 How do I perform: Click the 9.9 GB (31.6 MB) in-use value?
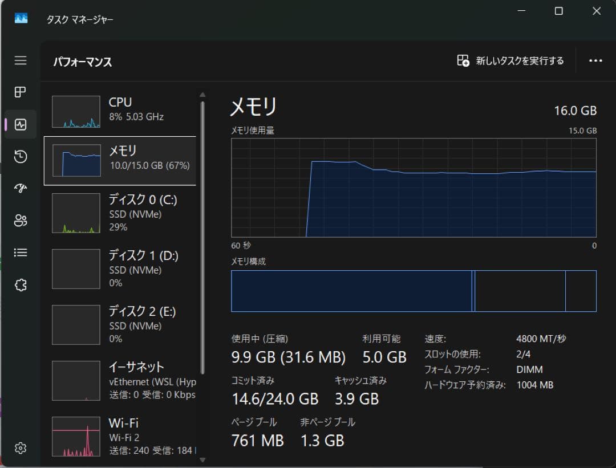(x=289, y=357)
